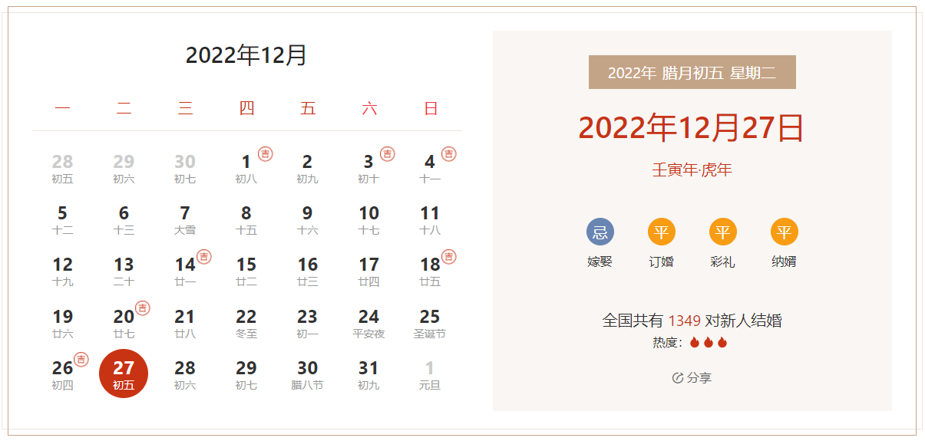Click the share pencil icon beside 分享
The image size is (925, 441).
click(678, 378)
